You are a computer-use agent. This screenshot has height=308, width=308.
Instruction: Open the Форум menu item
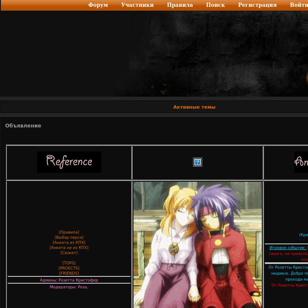98,5
